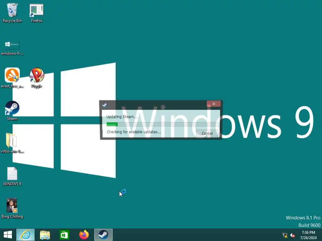Select the WINDWS 9 text file
The height and width of the screenshot is (241, 322).
12,176
